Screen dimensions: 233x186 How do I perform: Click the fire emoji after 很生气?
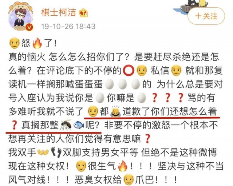click(x=123, y=166)
